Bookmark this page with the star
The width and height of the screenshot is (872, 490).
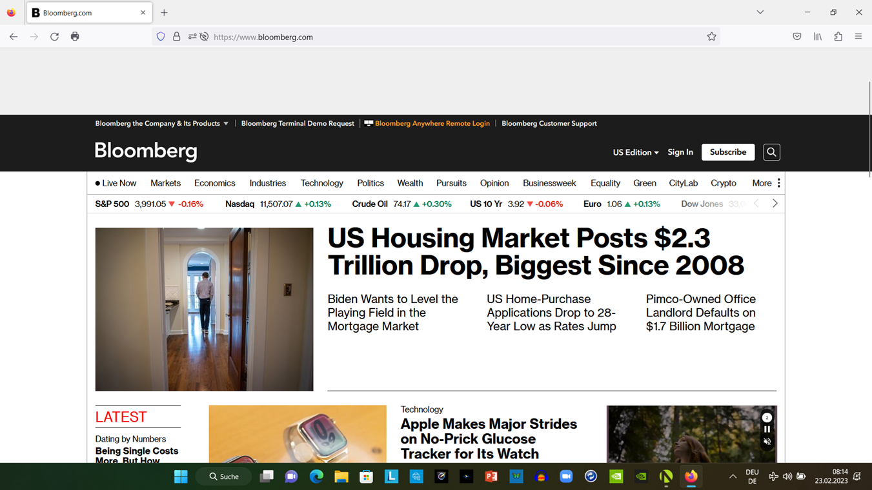point(711,37)
